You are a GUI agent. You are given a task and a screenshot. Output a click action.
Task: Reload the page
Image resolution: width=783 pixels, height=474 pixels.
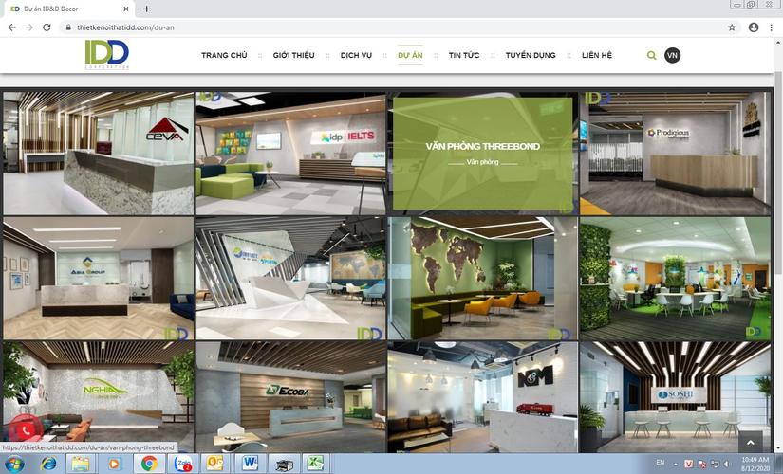(x=48, y=27)
